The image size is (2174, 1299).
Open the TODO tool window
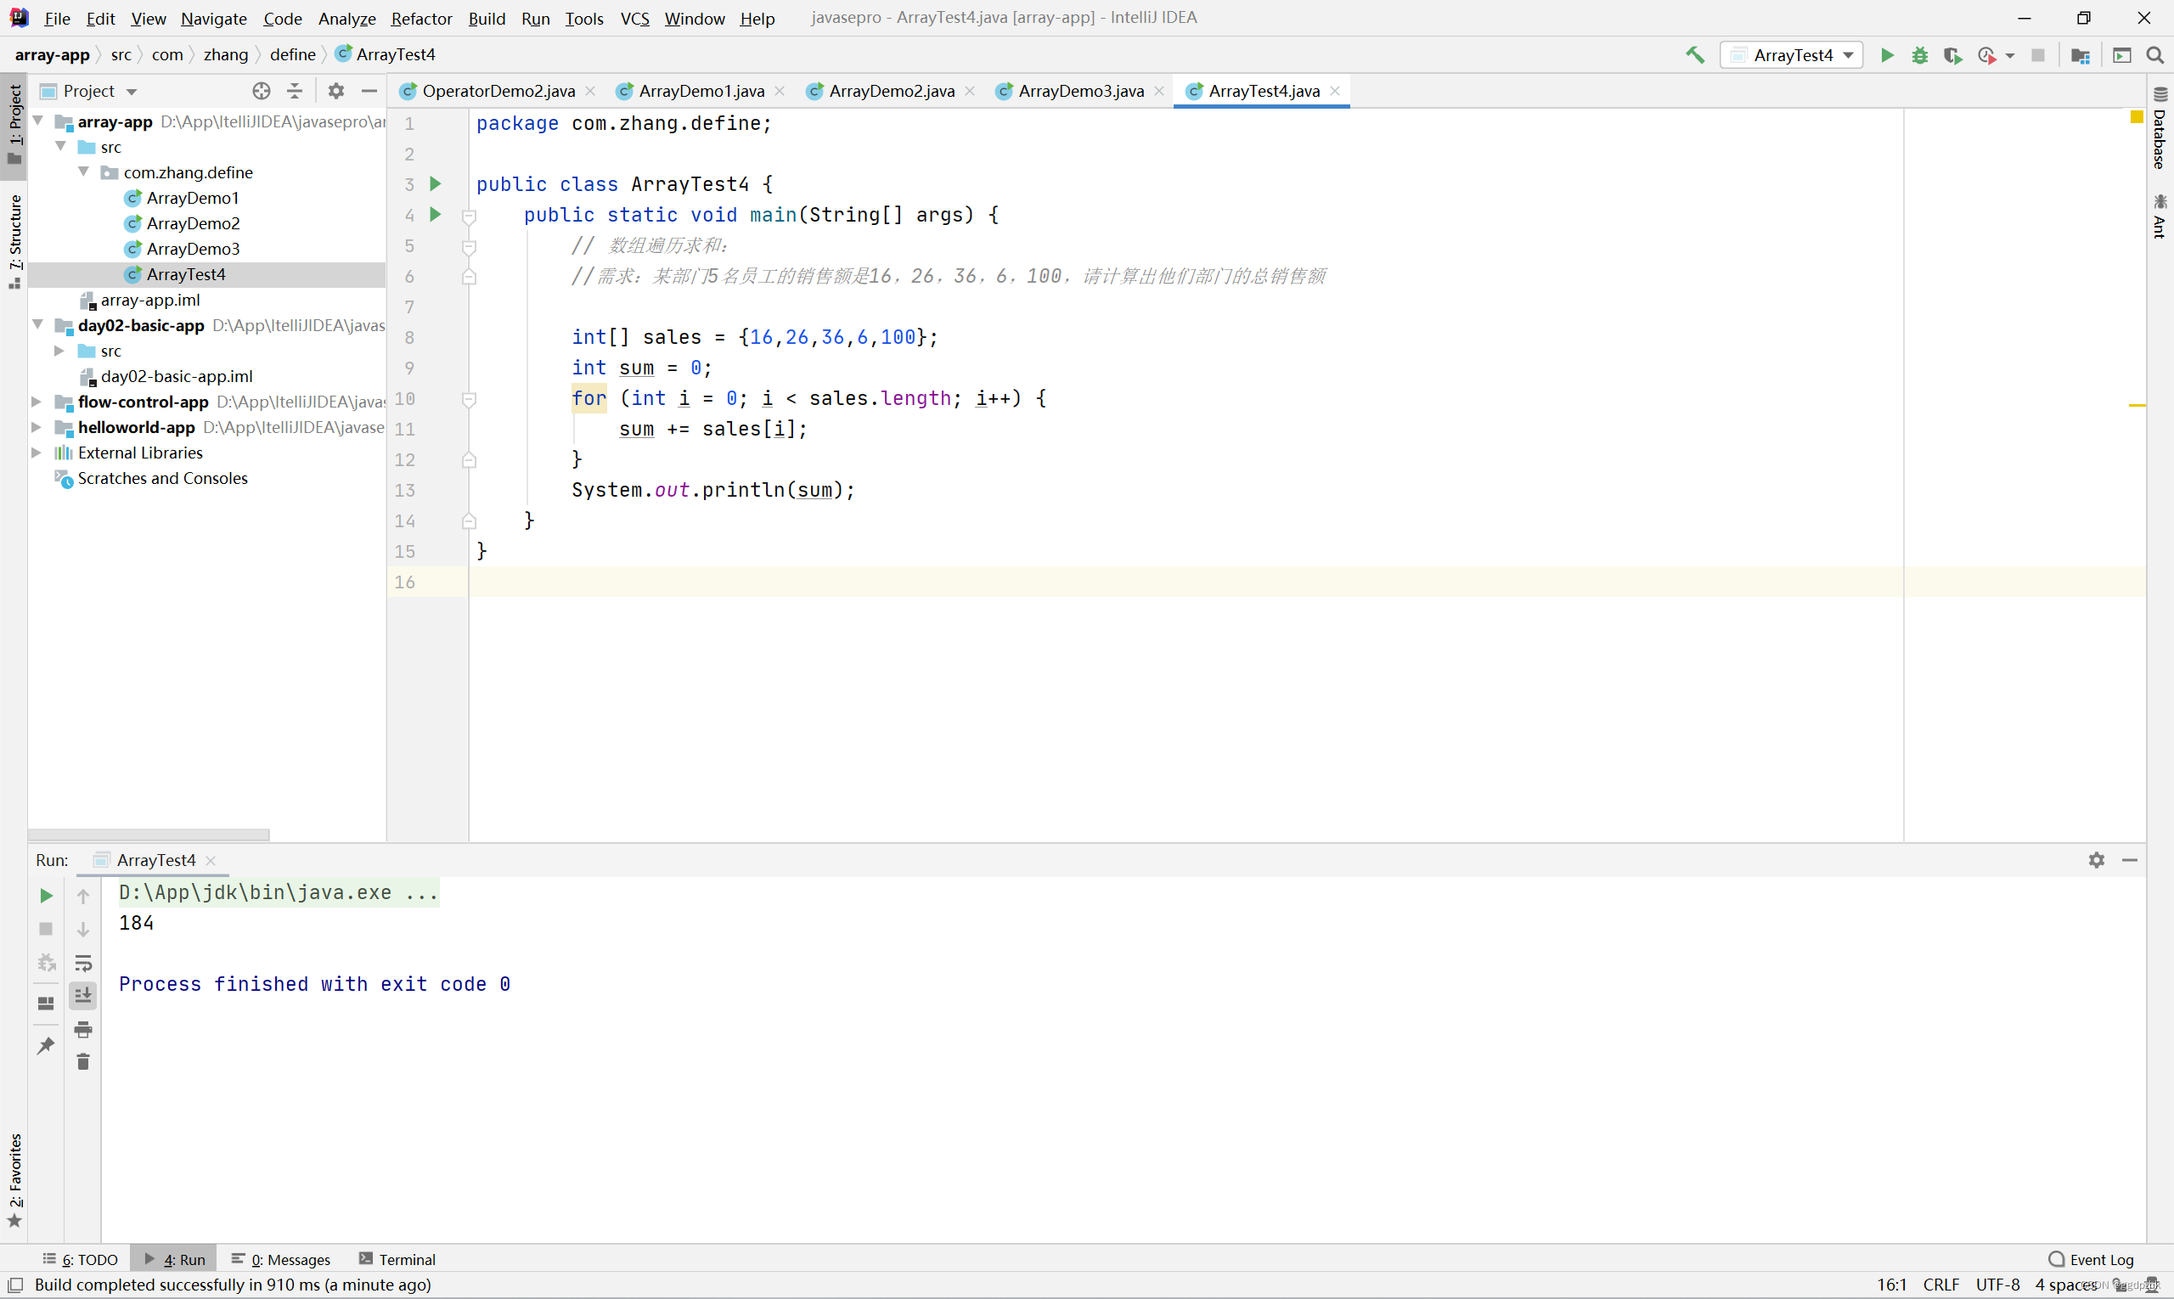[x=81, y=1259]
